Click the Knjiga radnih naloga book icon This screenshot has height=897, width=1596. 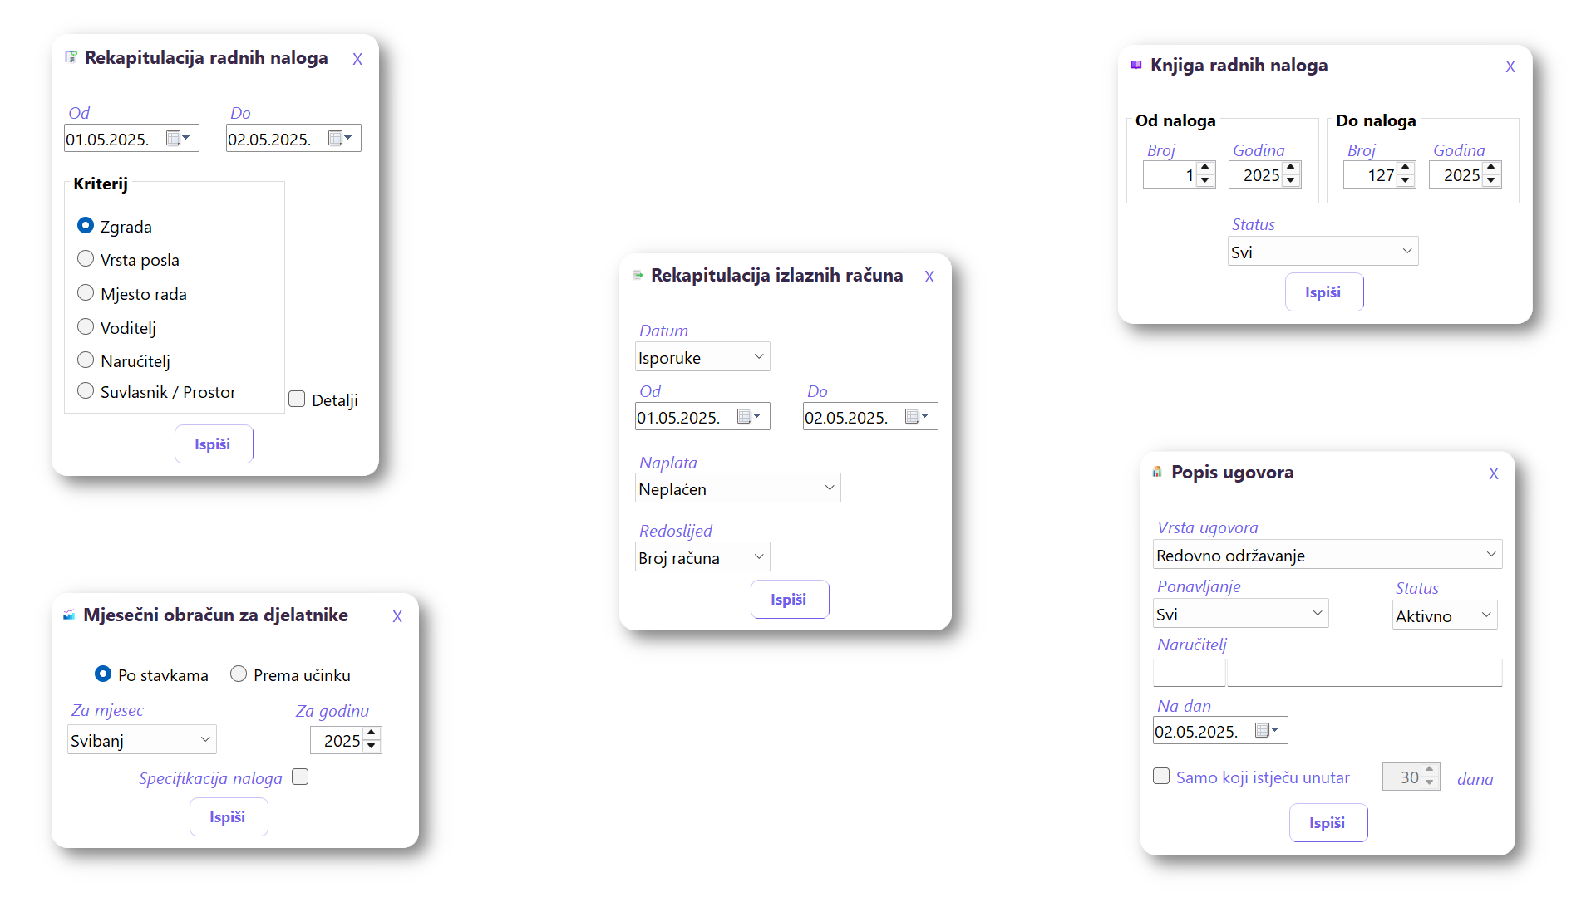coord(1136,65)
